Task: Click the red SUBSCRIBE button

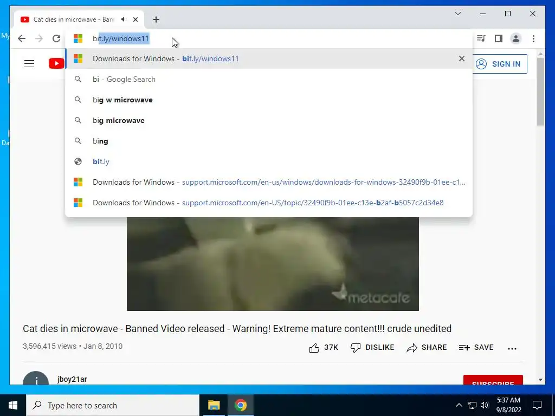Action: click(x=493, y=380)
